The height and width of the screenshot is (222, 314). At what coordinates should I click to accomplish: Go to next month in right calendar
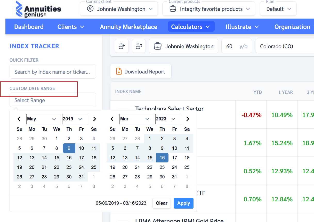click(188, 119)
